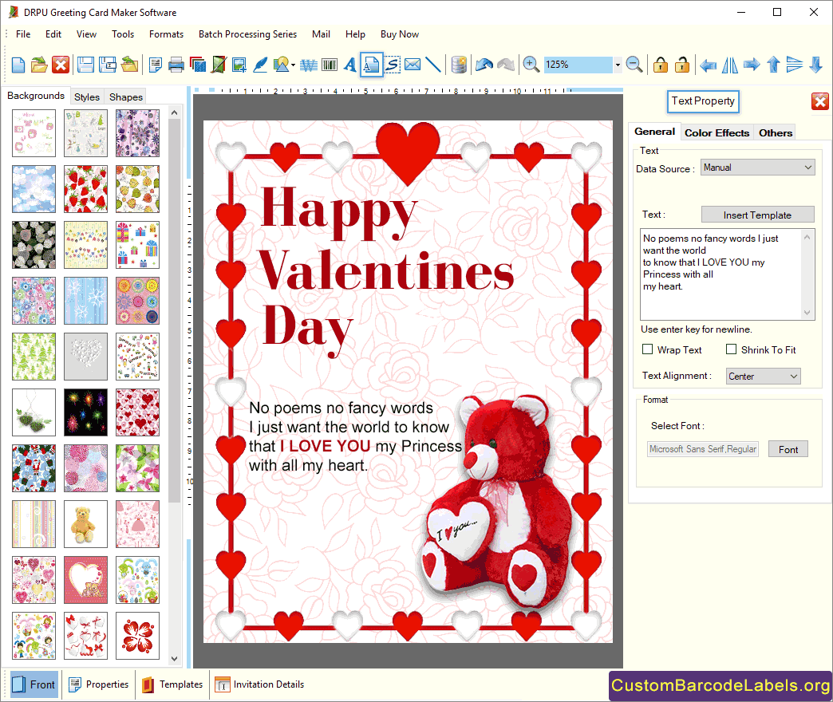Expand the picture tool dropdown arrow
The width and height of the screenshot is (833, 702).
tap(294, 65)
